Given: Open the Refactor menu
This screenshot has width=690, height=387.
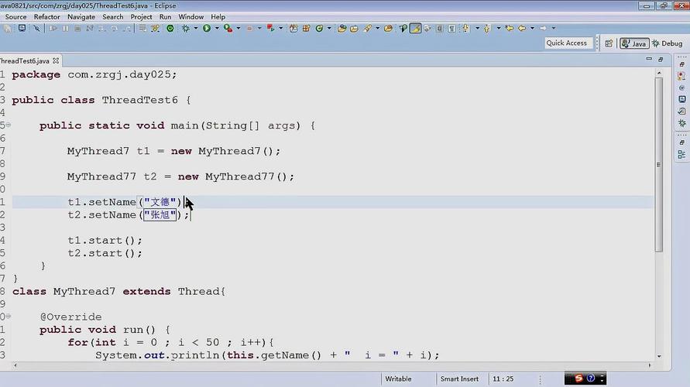Looking at the screenshot, I should [x=46, y=17].
